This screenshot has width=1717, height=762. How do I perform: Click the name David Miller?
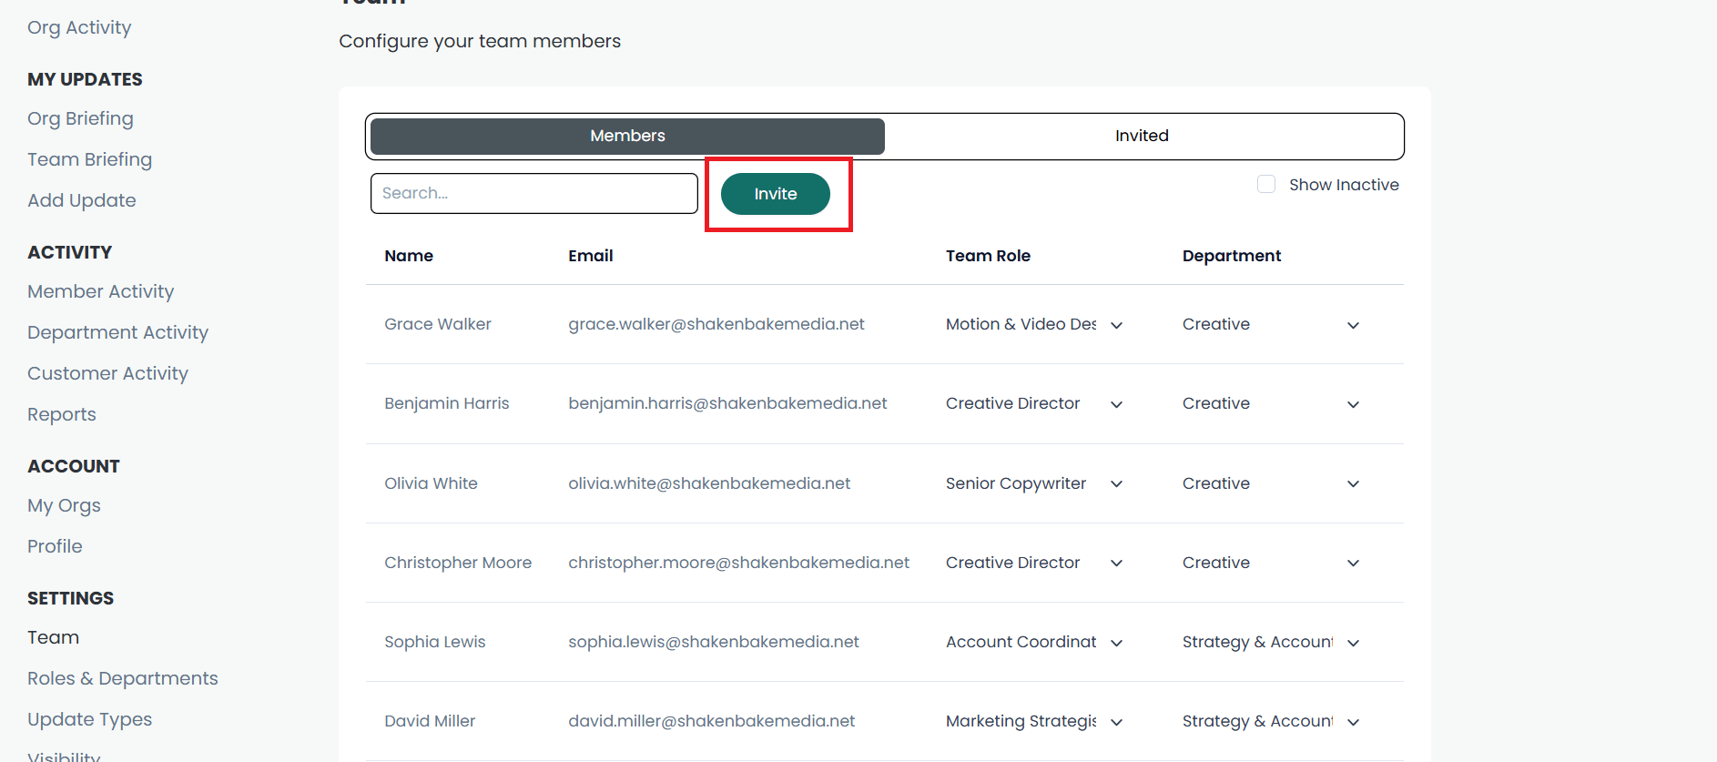coord(430,721)
